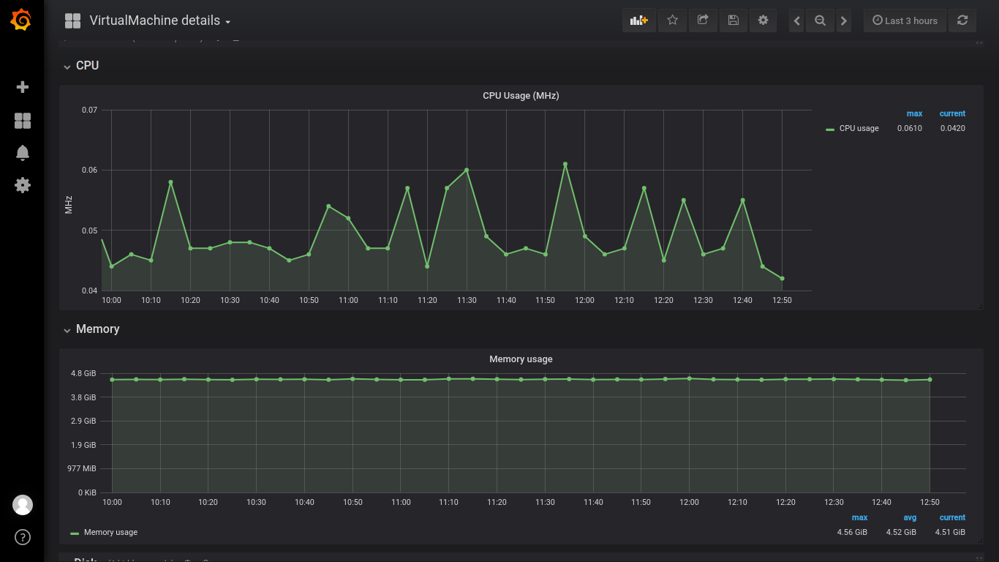Open the Help question mark icon

[23, 538]
